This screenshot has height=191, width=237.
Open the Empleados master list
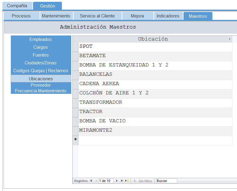coord(41,39)
